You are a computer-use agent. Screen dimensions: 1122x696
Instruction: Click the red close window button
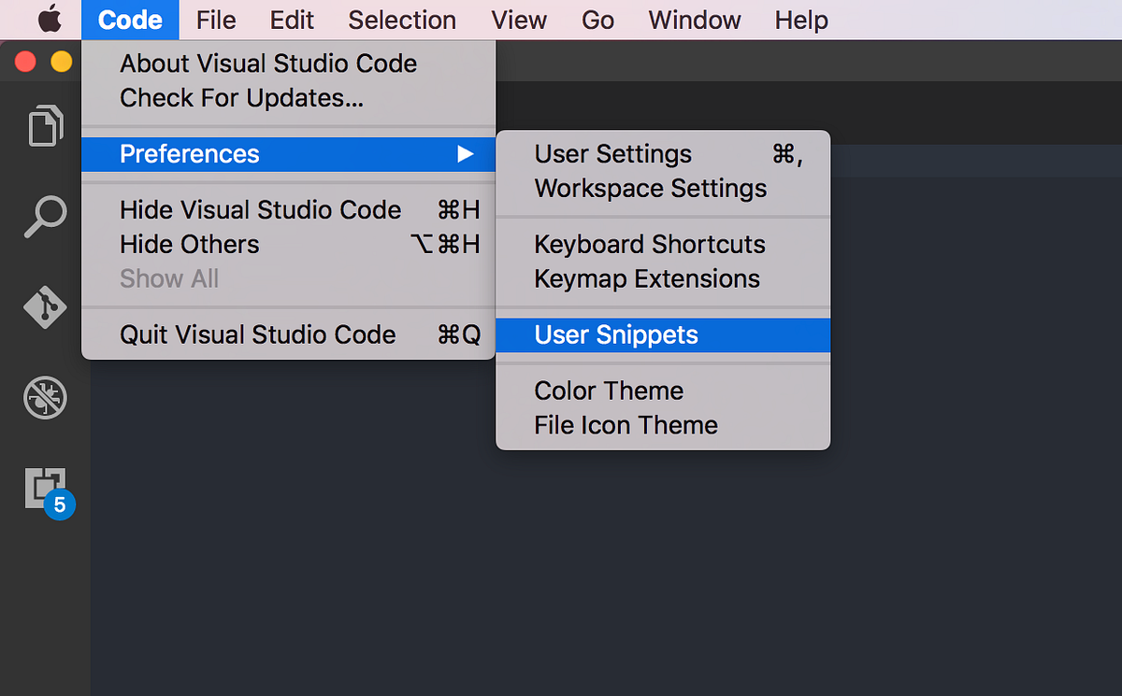[26, 62]
